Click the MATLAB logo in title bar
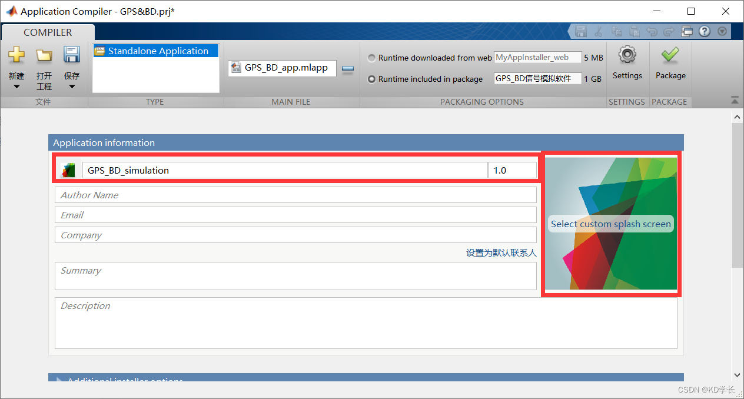This screenshot has height=399, width=744. pos(11,11)
